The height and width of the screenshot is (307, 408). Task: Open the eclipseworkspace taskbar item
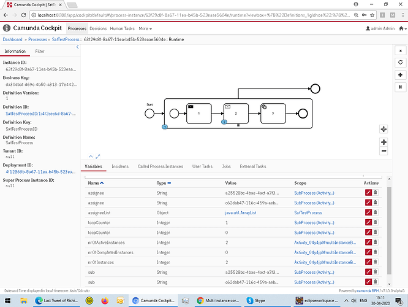click(x=317, y=301)
